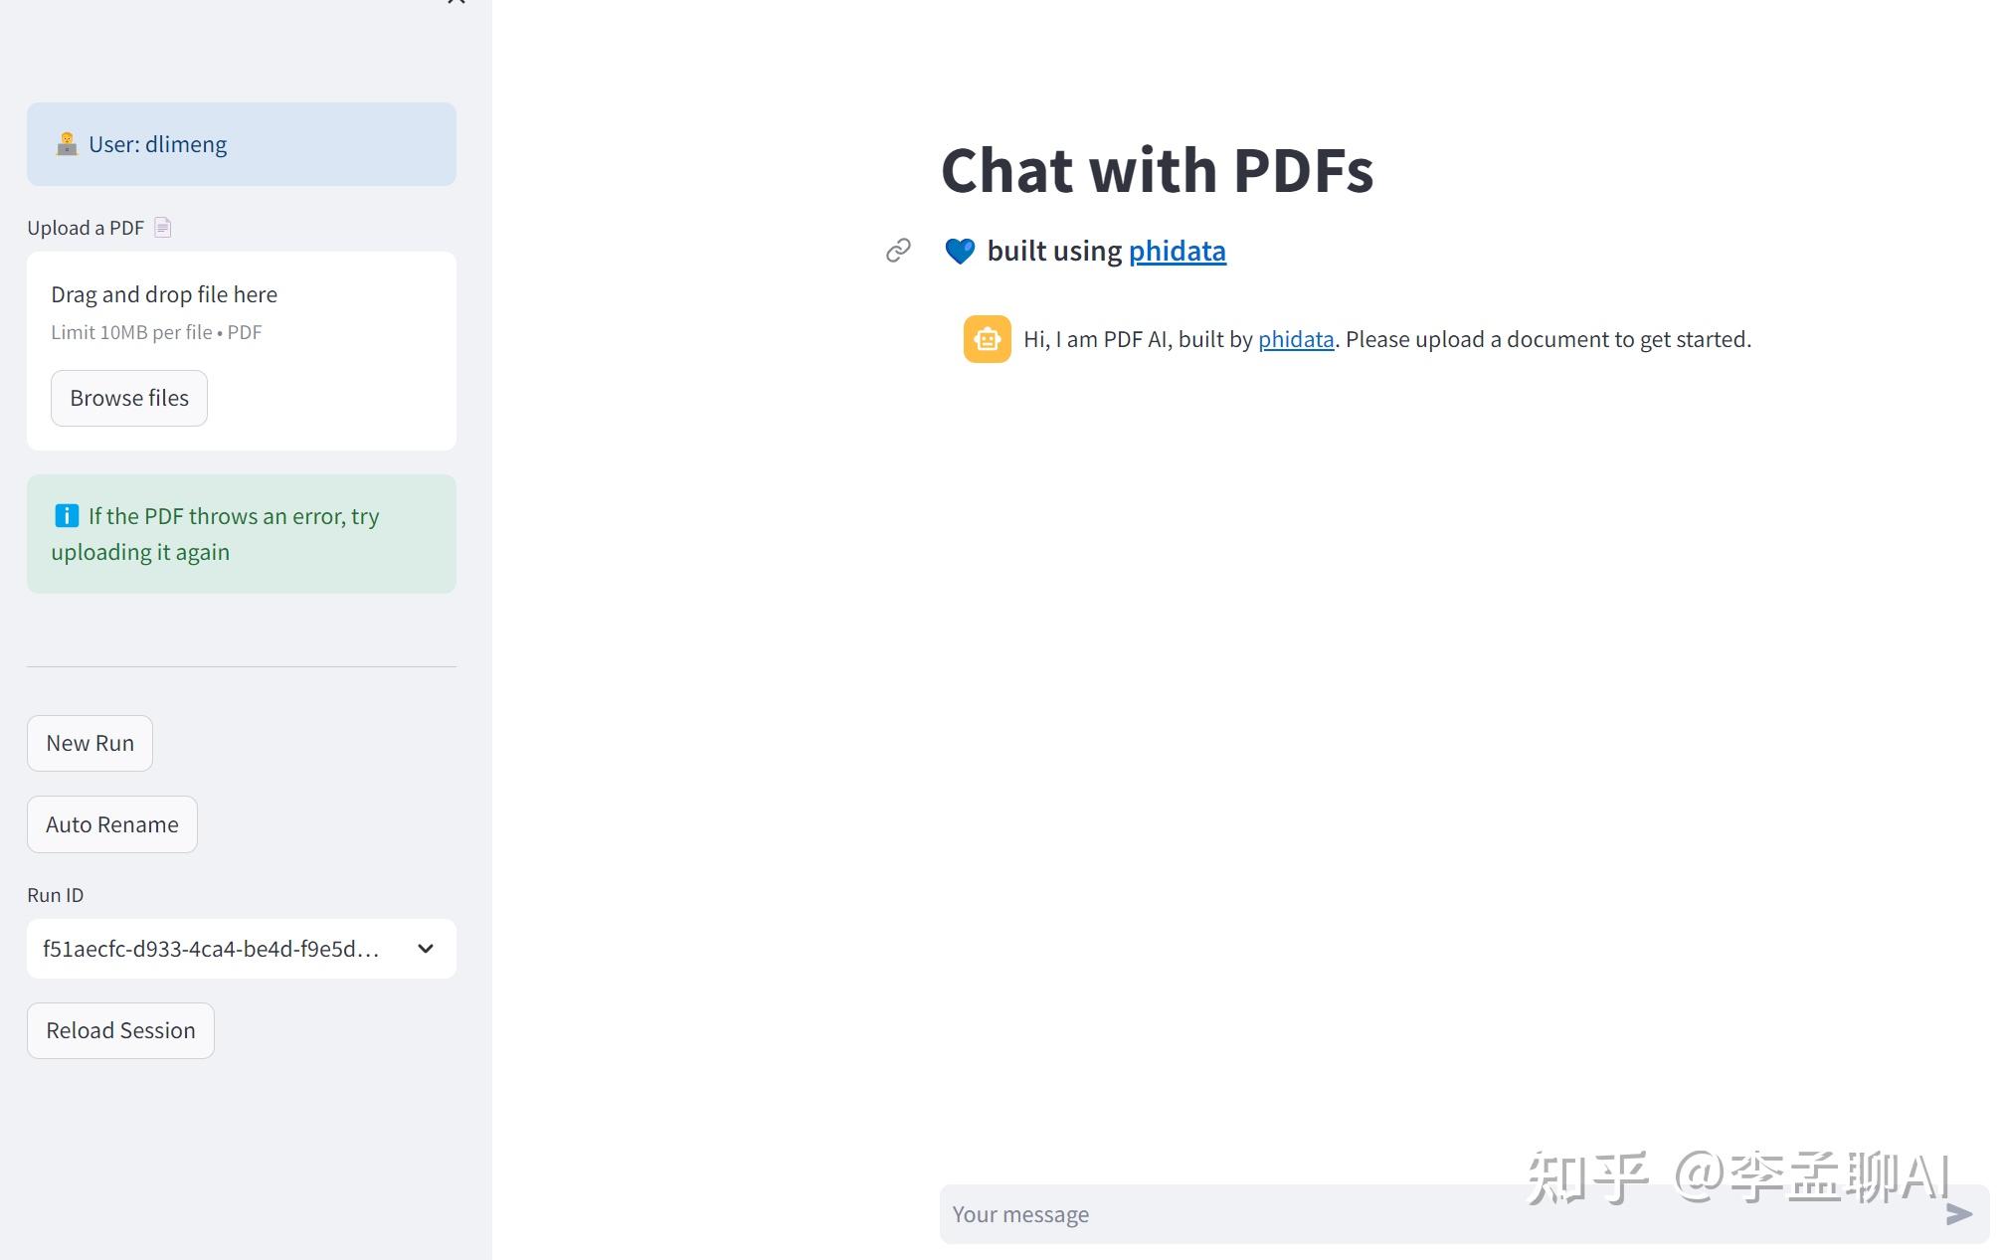Click the document icon next to Upload a PDF
Viewport: 2003px width, 1260px height.
[164, 227]
